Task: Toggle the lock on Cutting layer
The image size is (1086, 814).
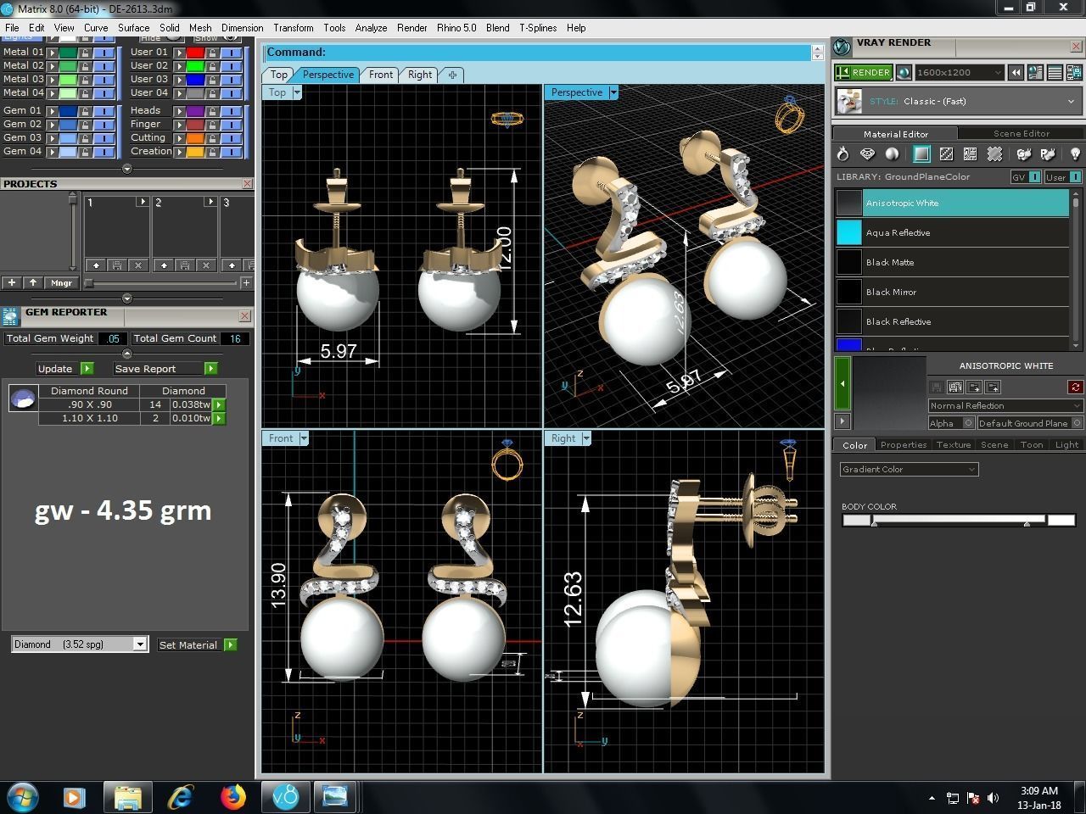Action: pos(211,138)
